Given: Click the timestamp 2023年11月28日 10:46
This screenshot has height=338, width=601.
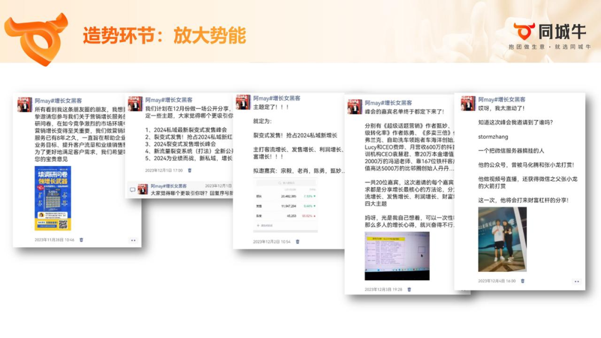Looking at the screenshot, I should [x=55, y=240].
